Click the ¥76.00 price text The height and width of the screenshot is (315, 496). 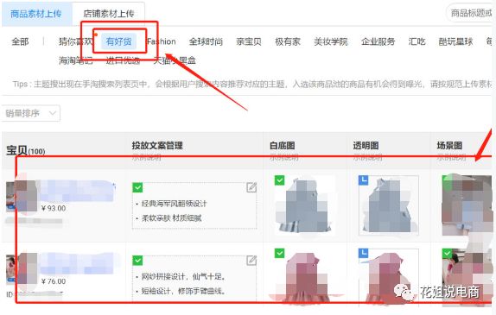(54, 281)
